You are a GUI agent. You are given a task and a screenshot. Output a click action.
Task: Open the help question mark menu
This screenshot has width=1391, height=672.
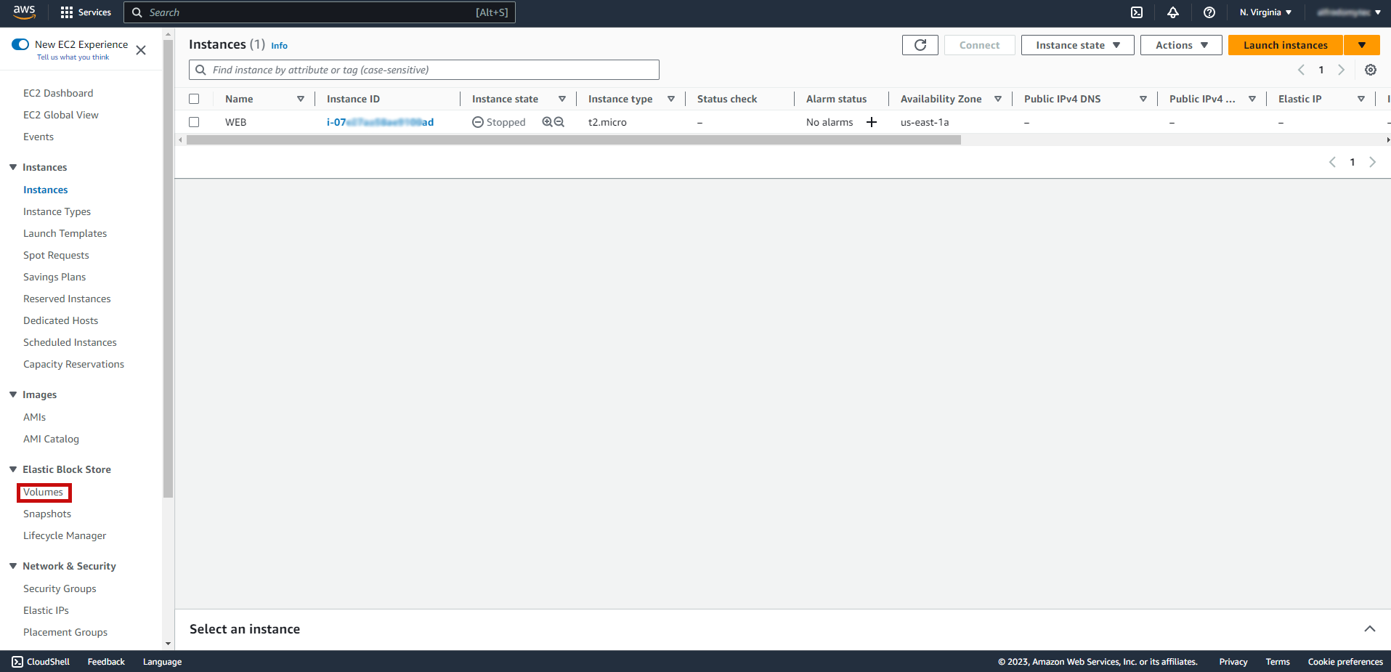[1209, 12]
